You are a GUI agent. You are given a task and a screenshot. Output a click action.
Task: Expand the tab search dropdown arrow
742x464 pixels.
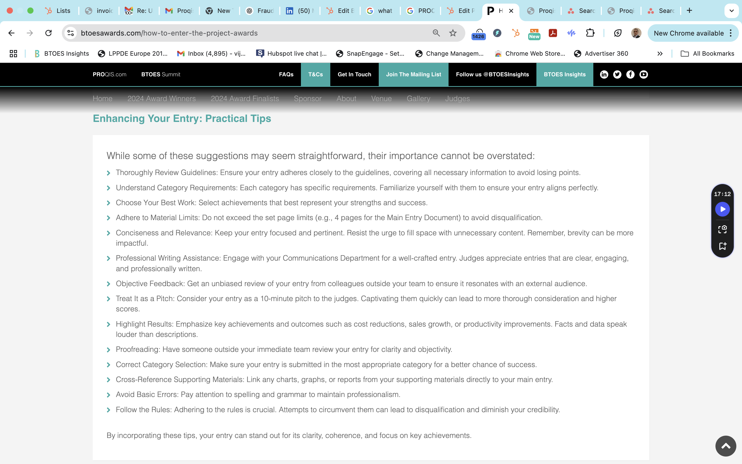[731, 11]
